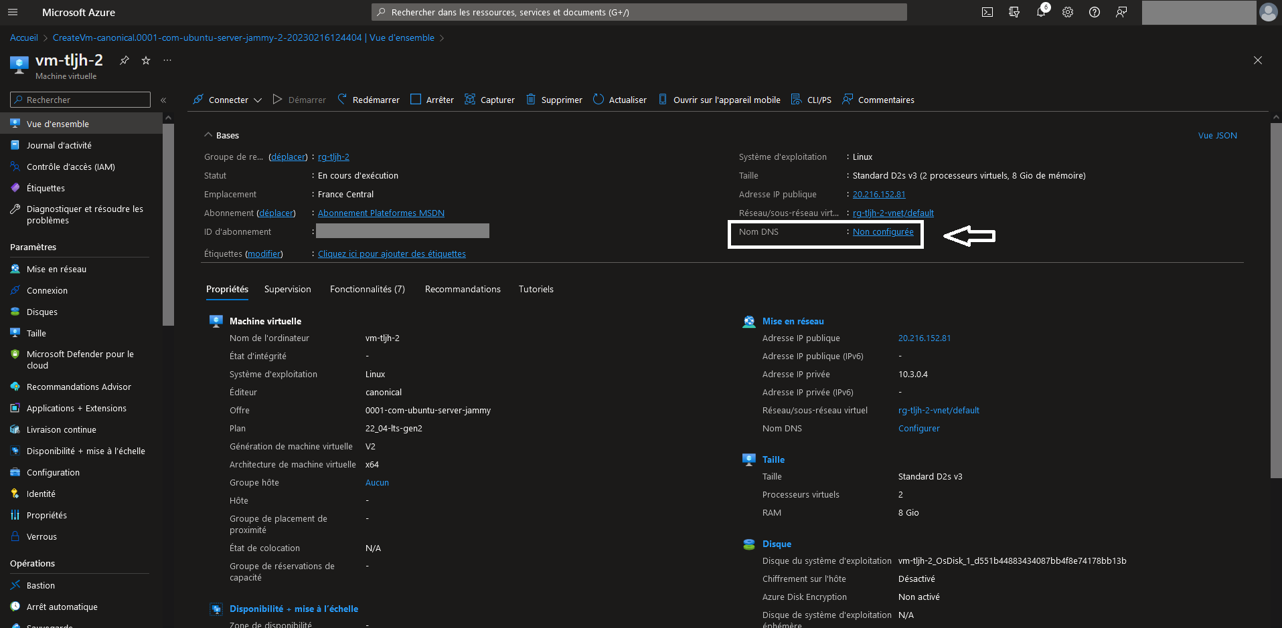
Task: Focus the left menu Rechercher field
Action: [80, 100]
